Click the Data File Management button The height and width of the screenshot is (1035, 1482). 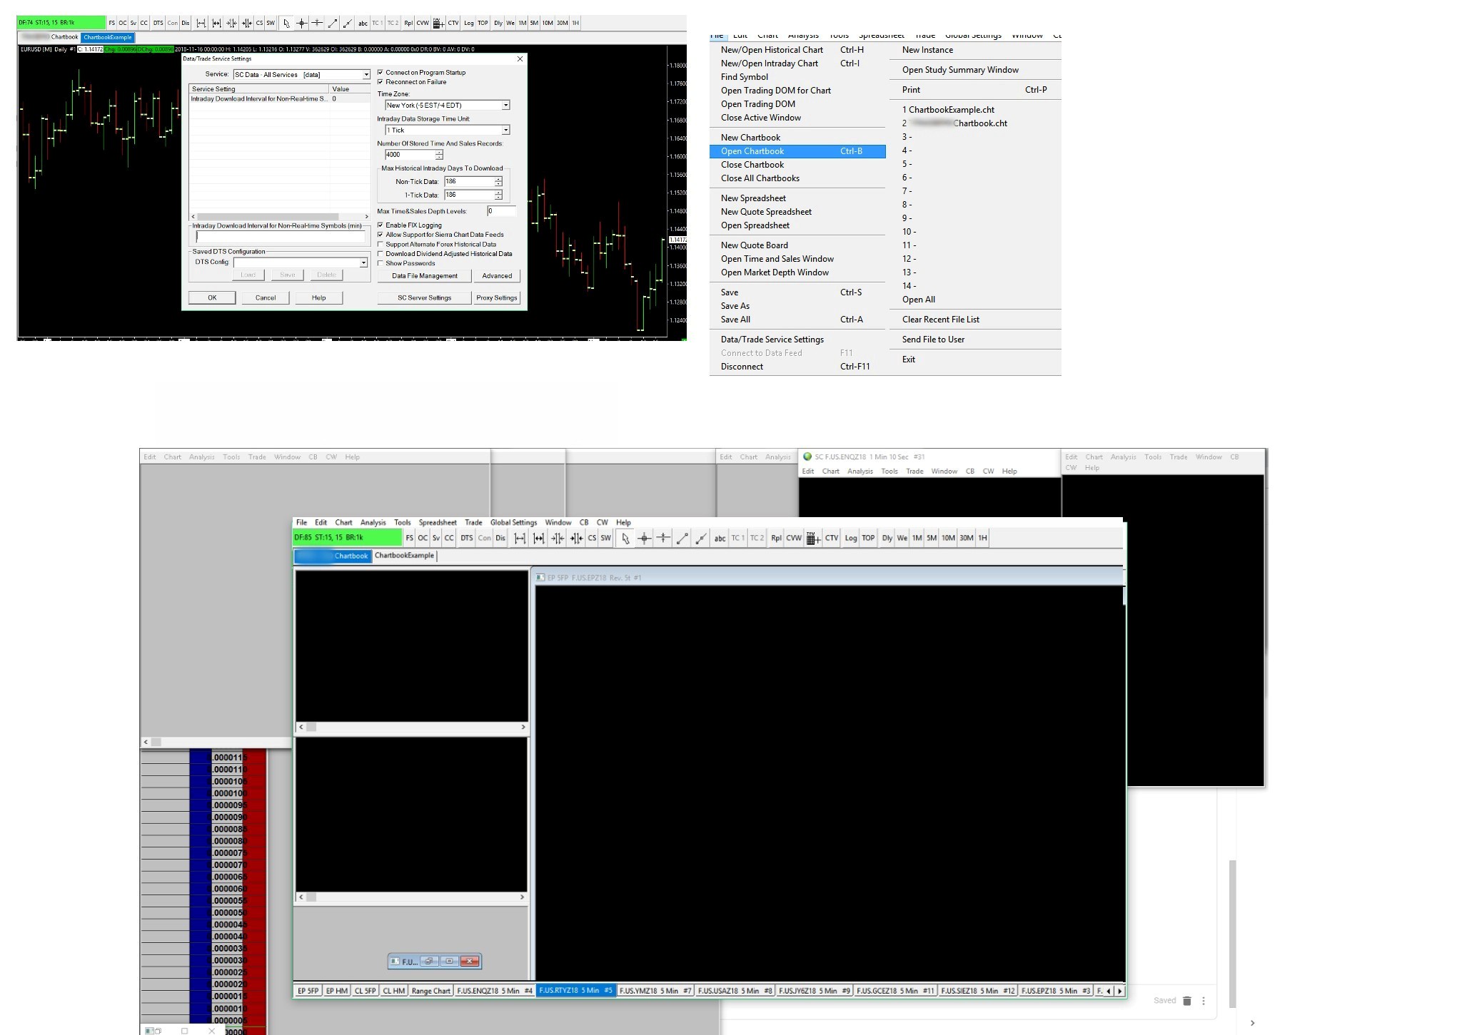(x=424, y=276)
